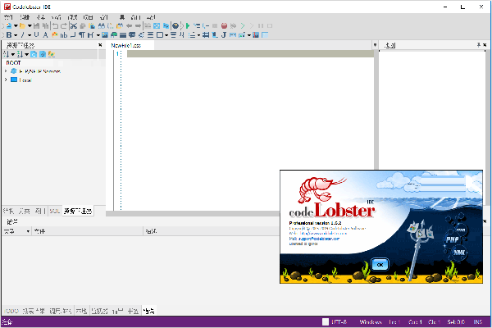This screenshot has height=328, width=492.
Task: Click the New File toolbar icon
Action: pos(9,25)
